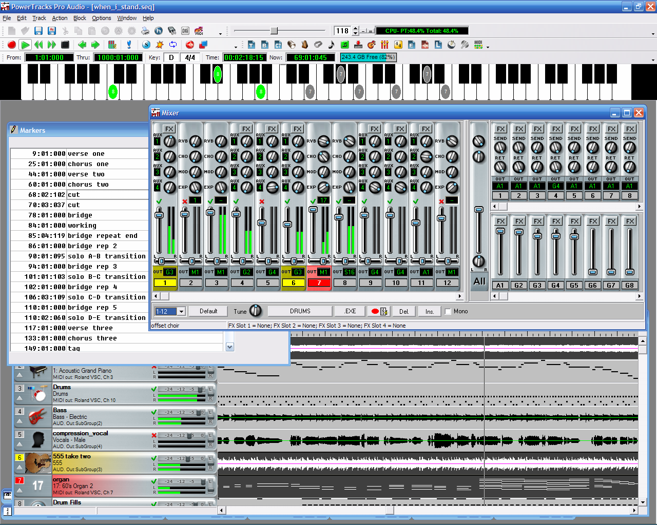Click the Fast Forward transport button
This screenshot has width=657, height=525.
[x=52, y=45]
